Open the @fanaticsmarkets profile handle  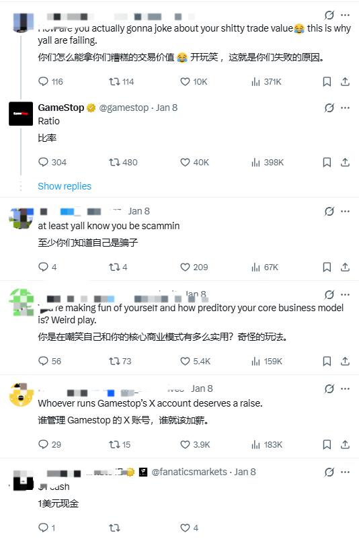pyautogui.click(x=189, y=472)
